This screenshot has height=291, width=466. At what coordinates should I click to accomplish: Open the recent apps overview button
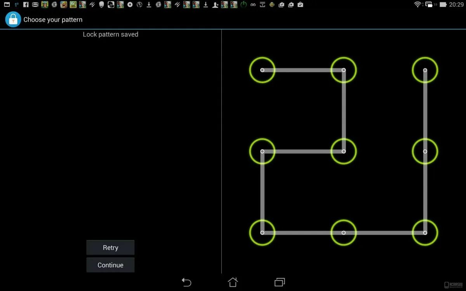(x=280, y=282)
